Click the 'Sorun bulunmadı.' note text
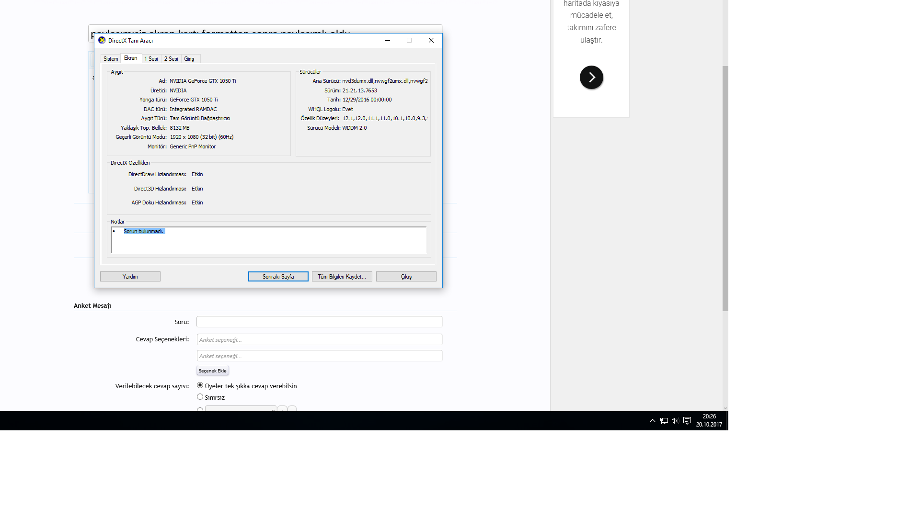This screenshot has height=517, width=920. 144,231
